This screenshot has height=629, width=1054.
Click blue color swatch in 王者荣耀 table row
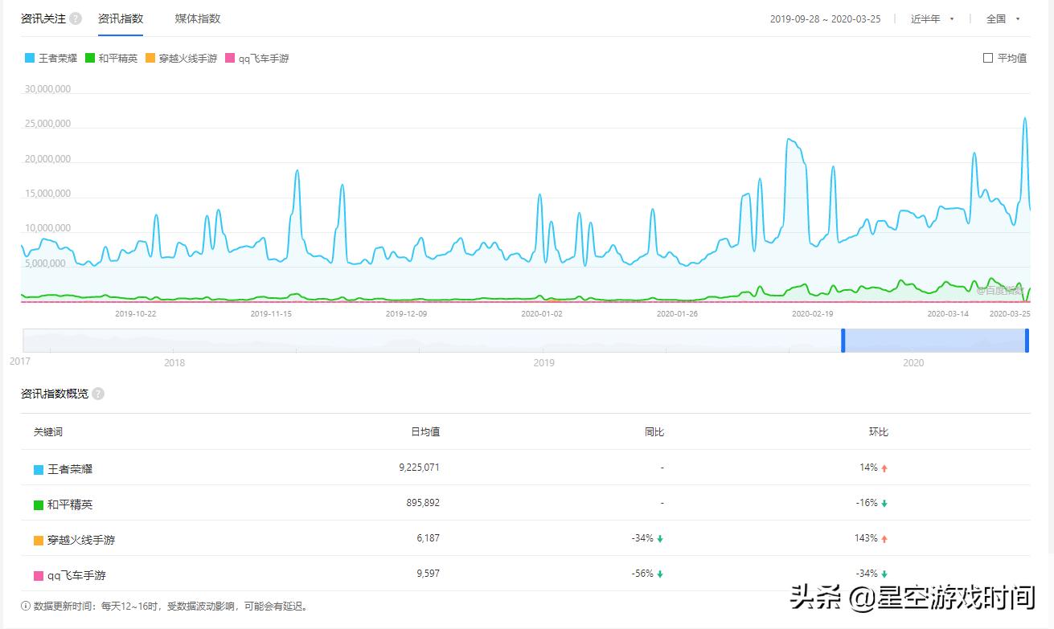39,469
